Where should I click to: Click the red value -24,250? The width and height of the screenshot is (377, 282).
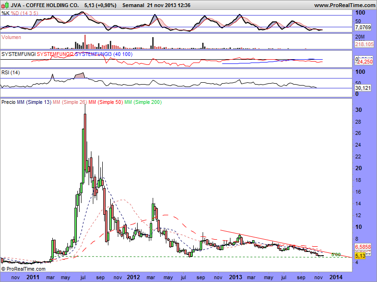point(364,62)
